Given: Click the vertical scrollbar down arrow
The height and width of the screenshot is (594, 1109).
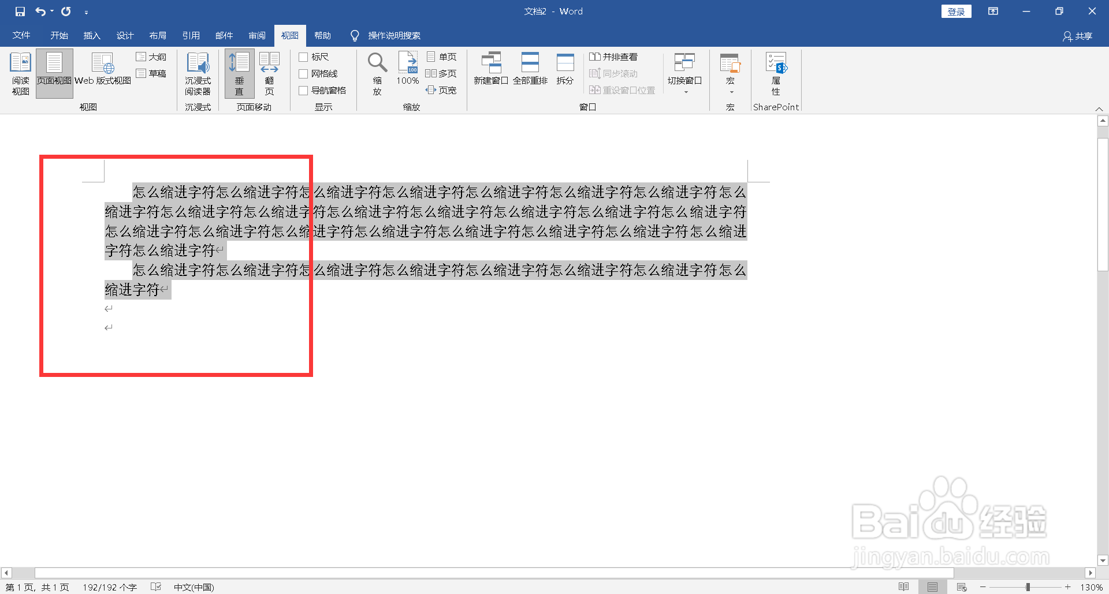Looking at the screenshot, I should pyautogui.click(x=1103, y=560).
